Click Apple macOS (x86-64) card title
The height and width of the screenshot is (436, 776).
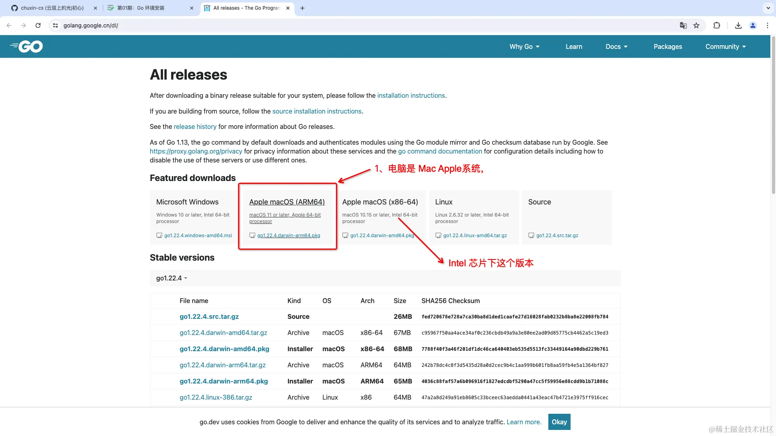click(380, 202)
